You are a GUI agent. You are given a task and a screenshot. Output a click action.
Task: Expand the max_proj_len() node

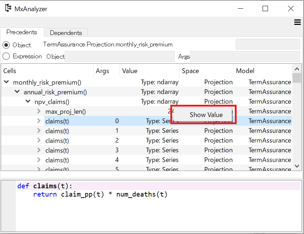click(39, 111)
